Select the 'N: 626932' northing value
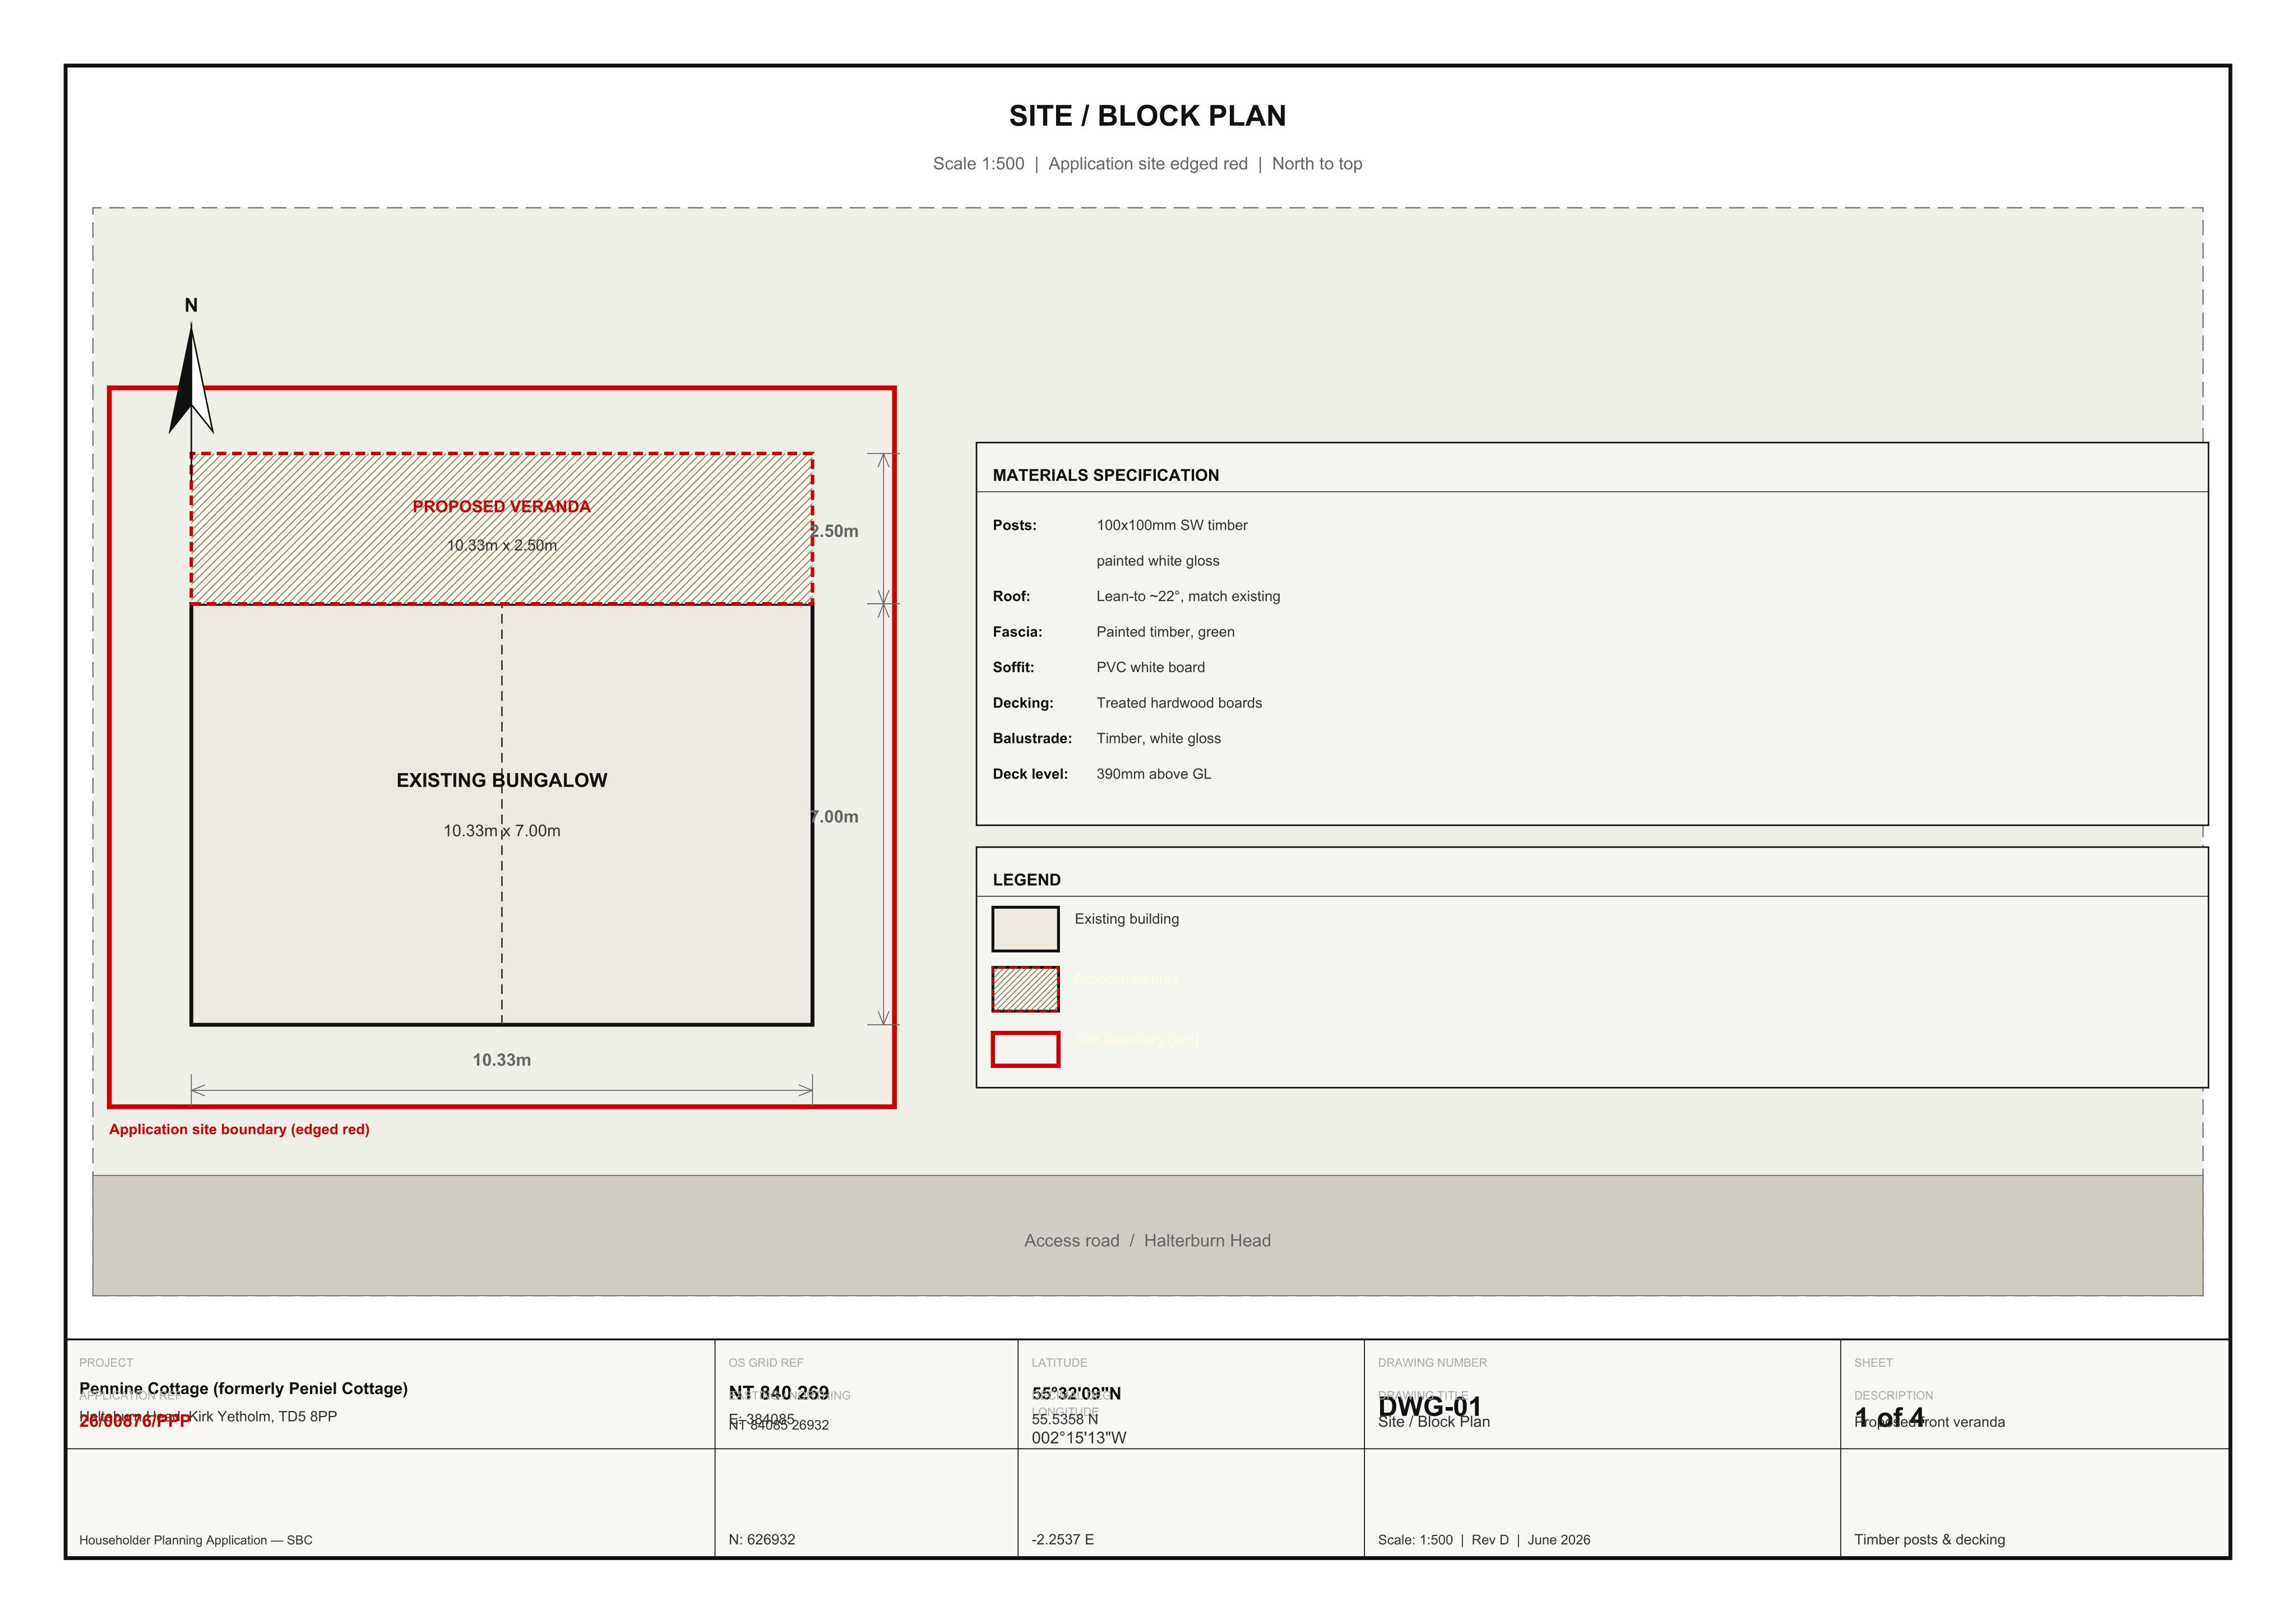This screenshot has height=1624, width=2296. (761, 1540)
